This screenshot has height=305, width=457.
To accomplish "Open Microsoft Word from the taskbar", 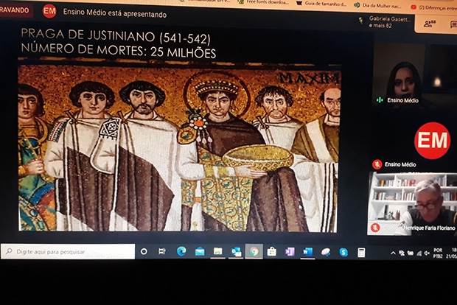I will click(x=307, y=252).
